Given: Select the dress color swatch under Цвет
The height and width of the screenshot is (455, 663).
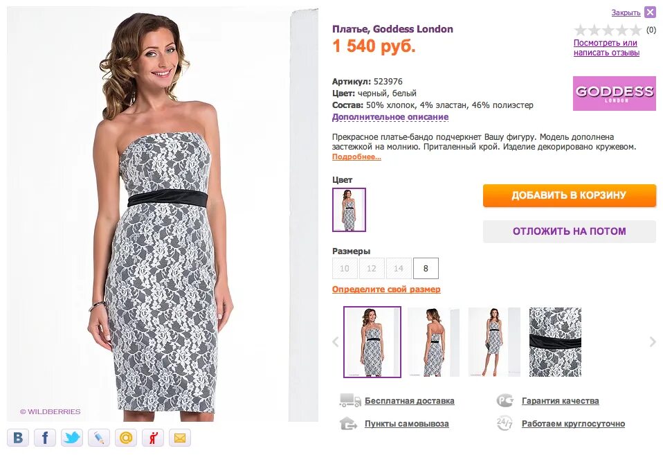Looking at the screenshot, I should point(349,210).
